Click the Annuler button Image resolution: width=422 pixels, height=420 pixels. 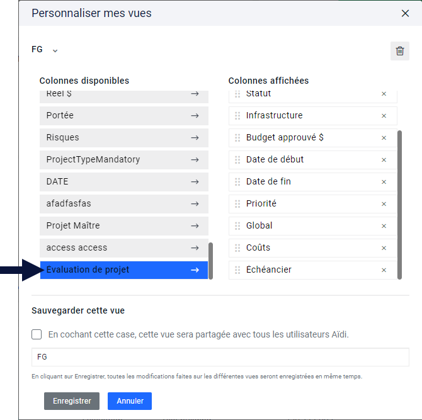click(x=130, y=401)
